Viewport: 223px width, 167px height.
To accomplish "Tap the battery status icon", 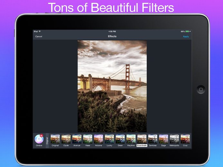I will coord(187,31).
